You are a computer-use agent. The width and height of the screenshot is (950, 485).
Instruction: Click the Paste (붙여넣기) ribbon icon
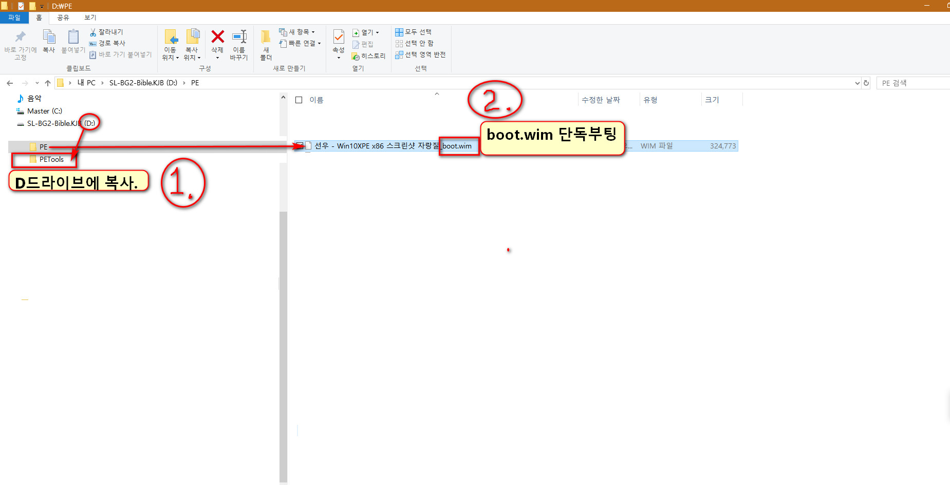73,42
